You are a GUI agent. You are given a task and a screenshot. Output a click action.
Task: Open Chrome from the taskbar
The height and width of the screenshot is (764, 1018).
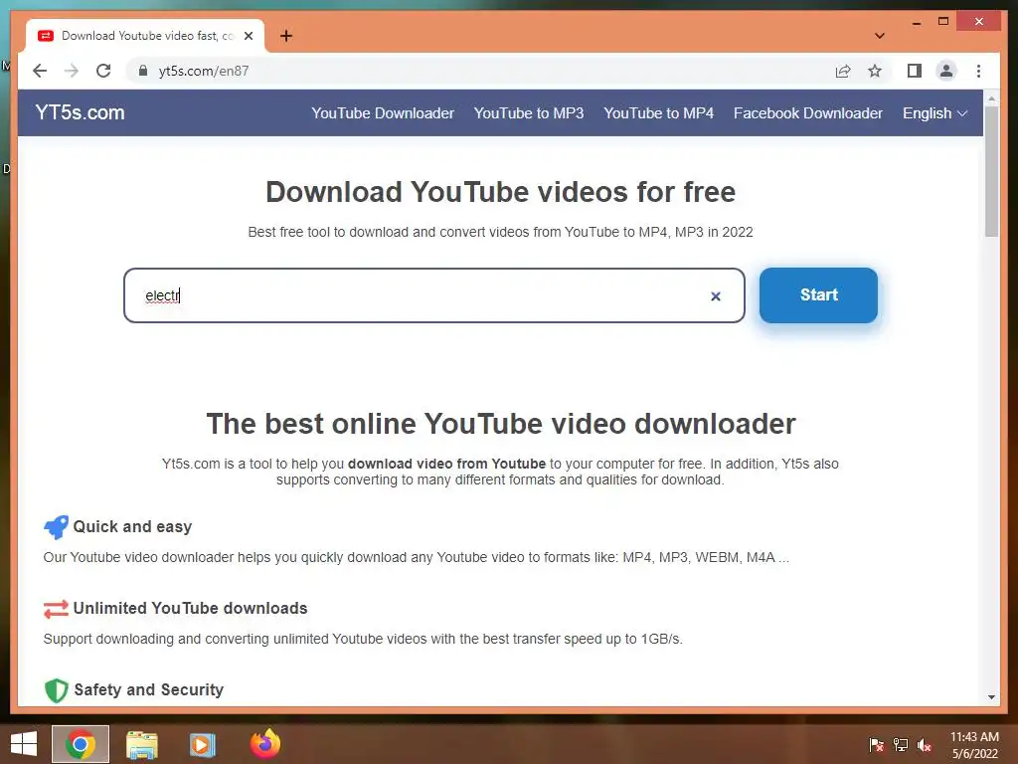(81, 744)
